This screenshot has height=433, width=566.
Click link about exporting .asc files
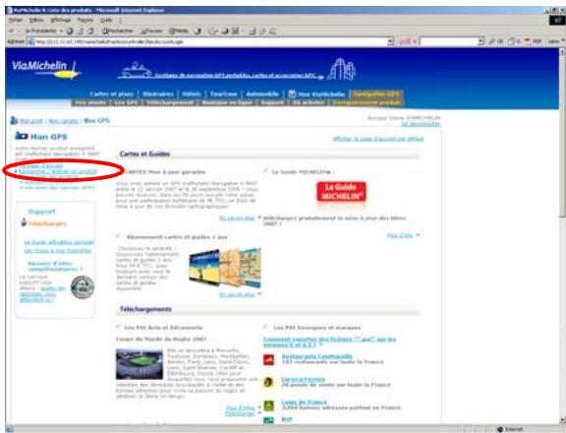tap(329, 341)
